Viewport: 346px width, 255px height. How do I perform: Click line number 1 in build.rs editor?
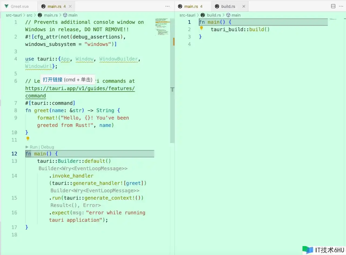coord(189,22)
